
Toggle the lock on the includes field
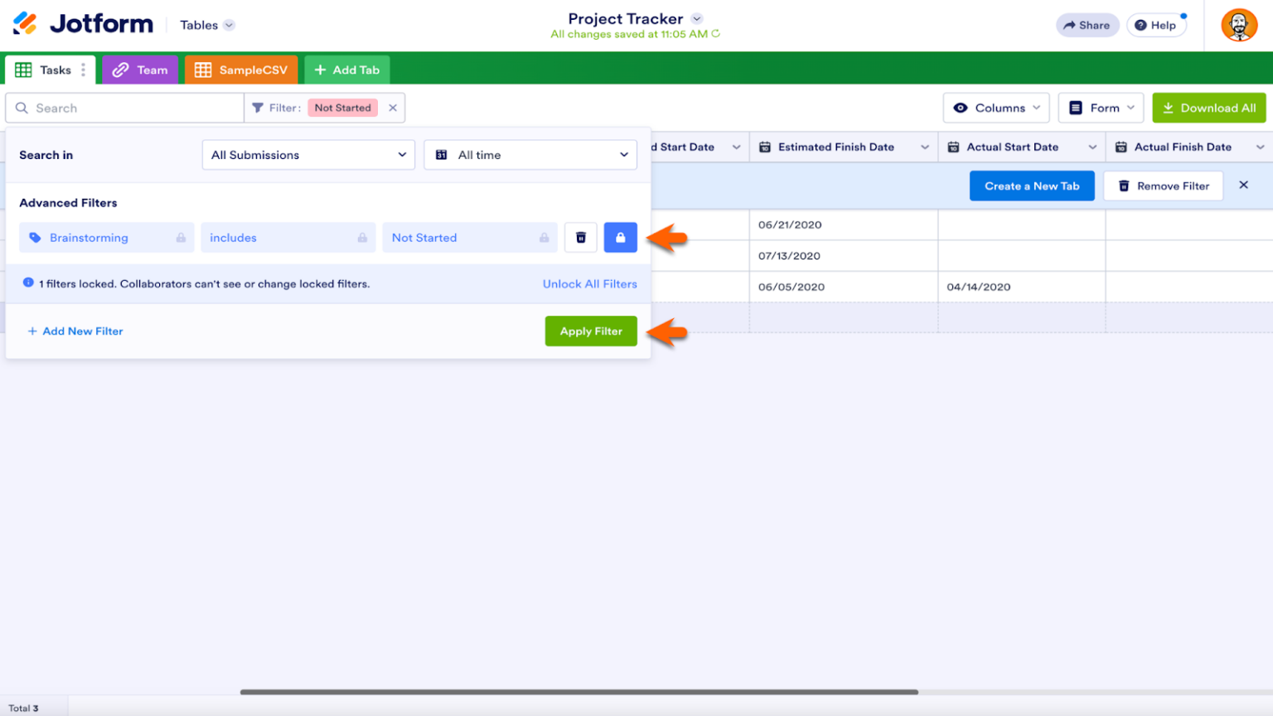tap(363, 238)
